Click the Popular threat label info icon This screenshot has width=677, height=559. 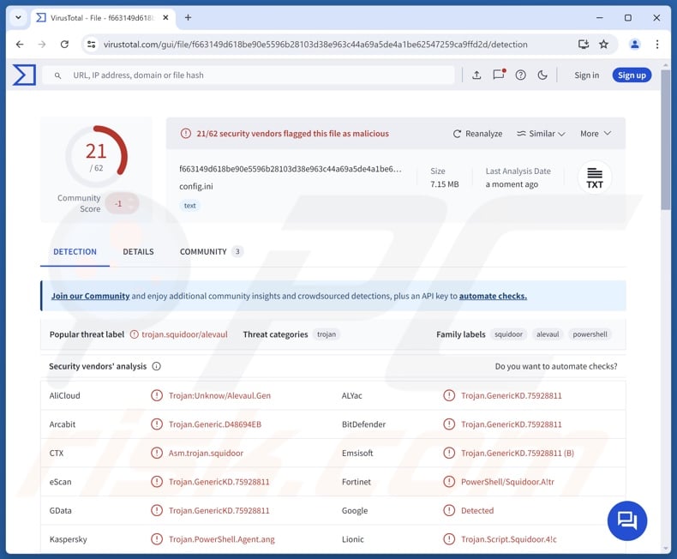(x=133, y=334)
